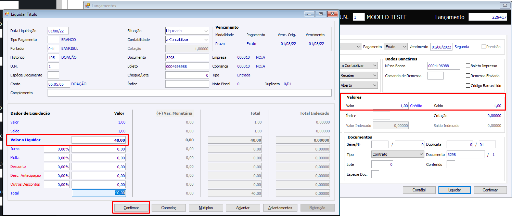Click the Liquidar button in Lançamentos
Image resolution: width=512 pixels, height=216 pixels.
455,190
